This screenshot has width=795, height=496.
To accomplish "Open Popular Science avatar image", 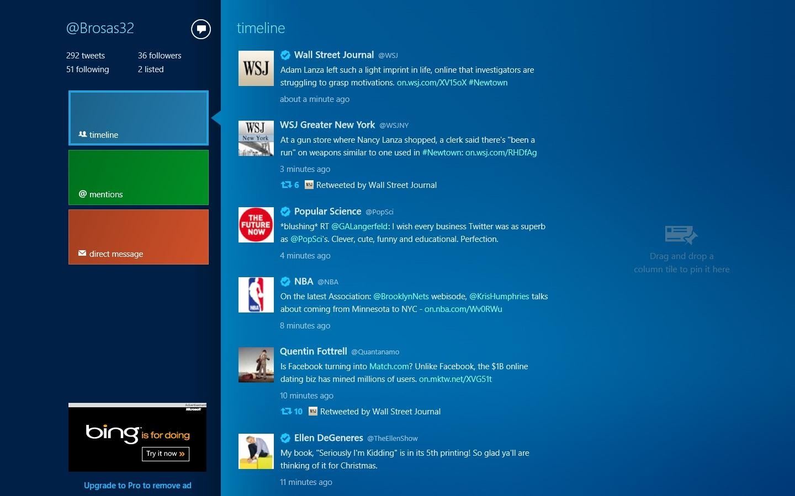I will (x=256, y=225).
